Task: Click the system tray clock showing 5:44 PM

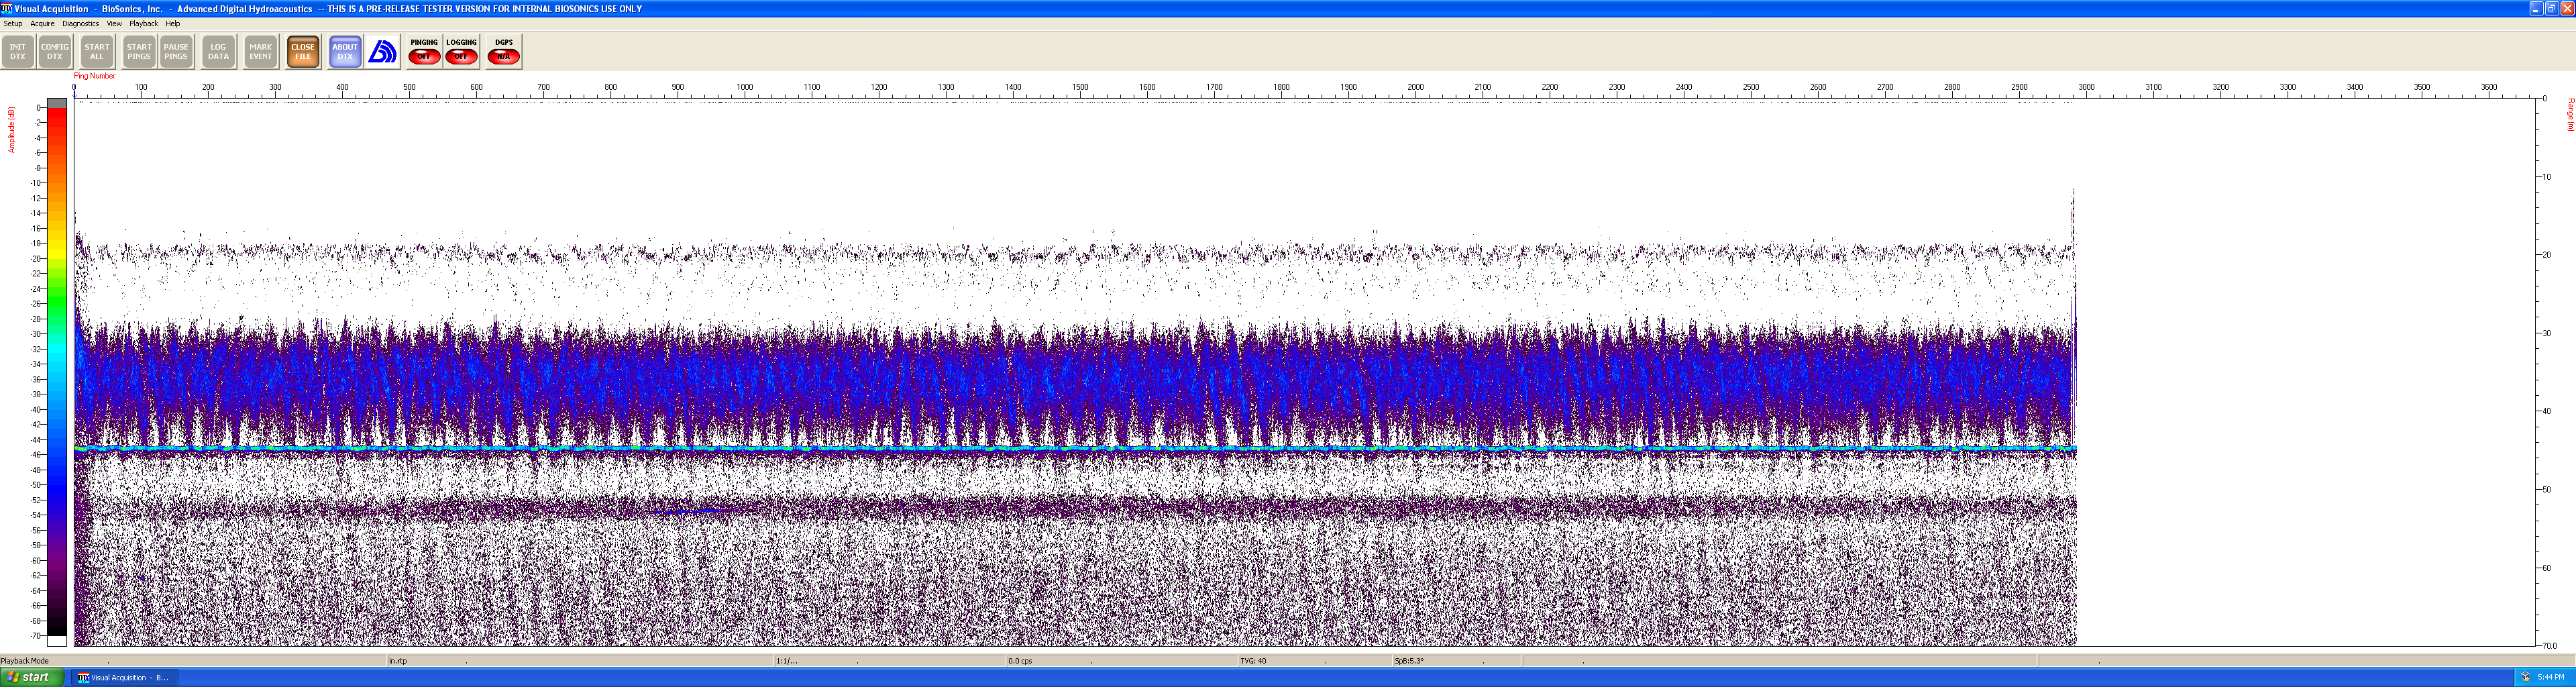Action: click(2551, 678)
